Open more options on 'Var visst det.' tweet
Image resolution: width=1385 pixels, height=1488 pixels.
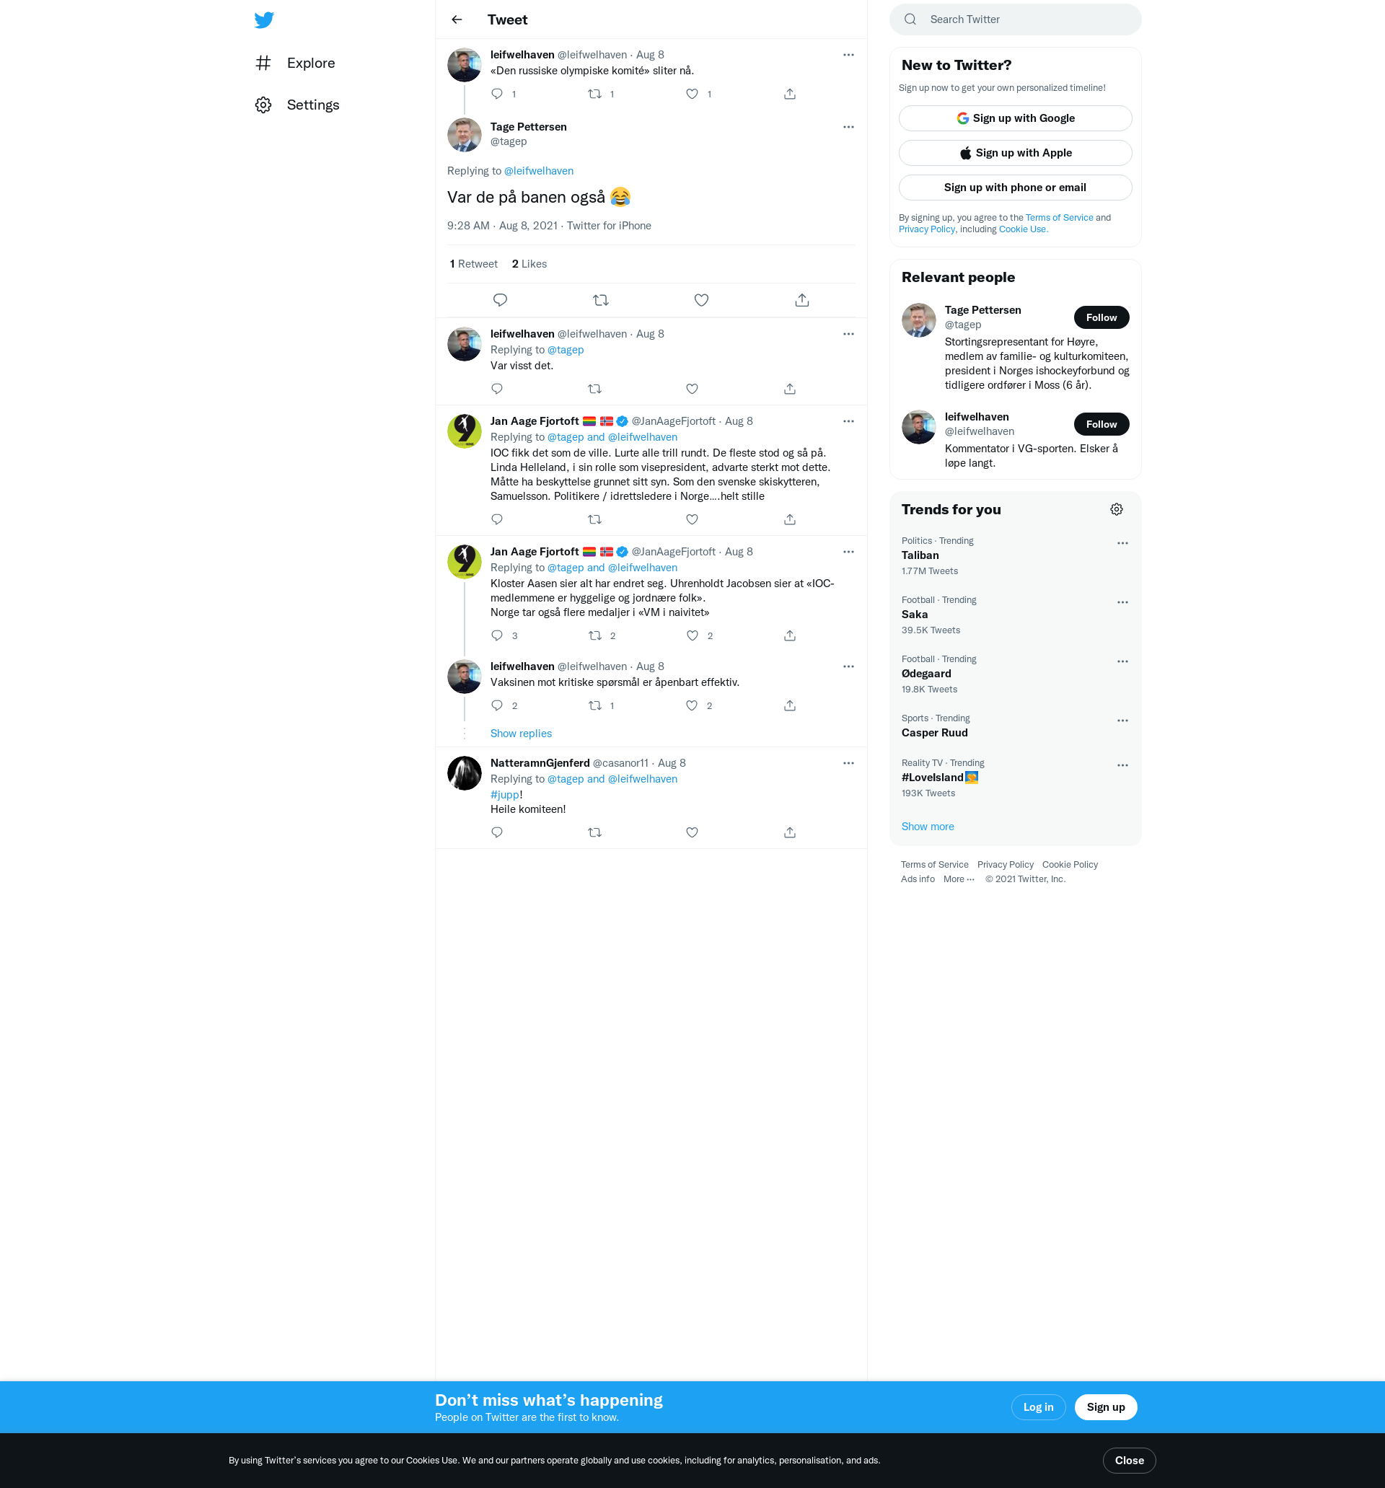point(848,334)
